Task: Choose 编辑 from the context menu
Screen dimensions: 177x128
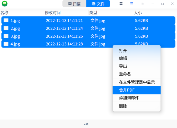Action: tap(137, 58)
